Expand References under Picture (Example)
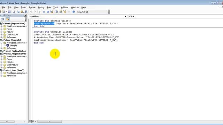 (1, 48)
